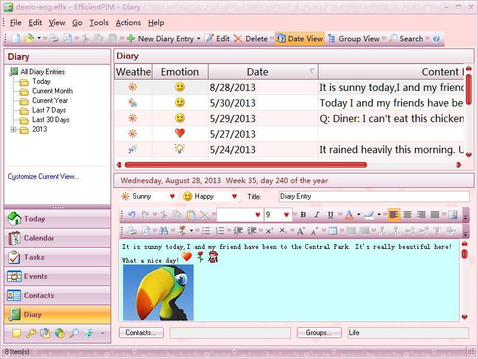This screenshot has height=359, width=478.
Task: Click the Title input field
Action: 374,196
